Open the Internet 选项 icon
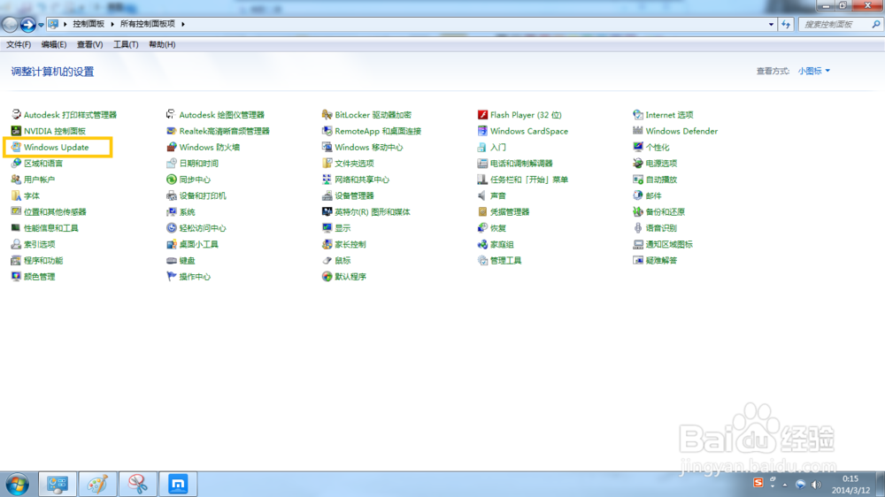The height and width of the screenshot is (497, 885). [x=638, y=114]
